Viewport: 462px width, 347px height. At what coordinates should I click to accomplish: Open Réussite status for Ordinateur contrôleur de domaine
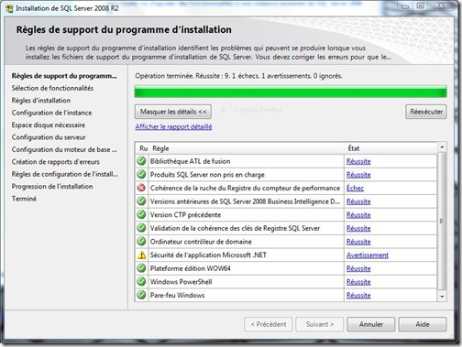tap(358, 242)
